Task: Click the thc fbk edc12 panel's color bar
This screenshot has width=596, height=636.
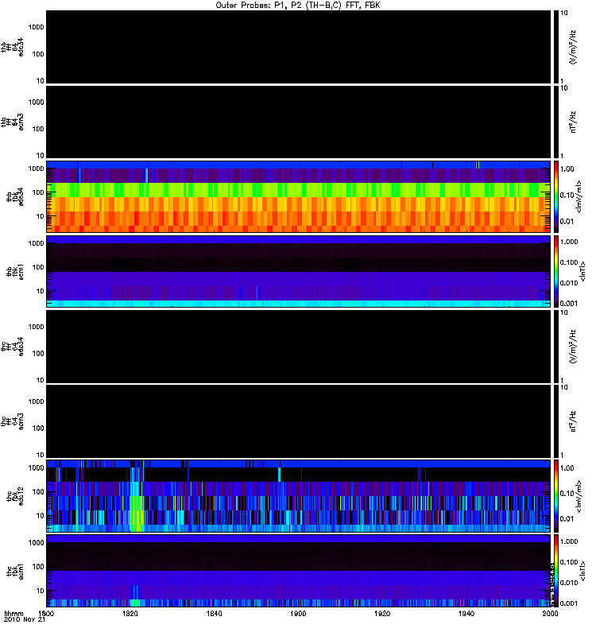Action: click(x=556, y=494)
